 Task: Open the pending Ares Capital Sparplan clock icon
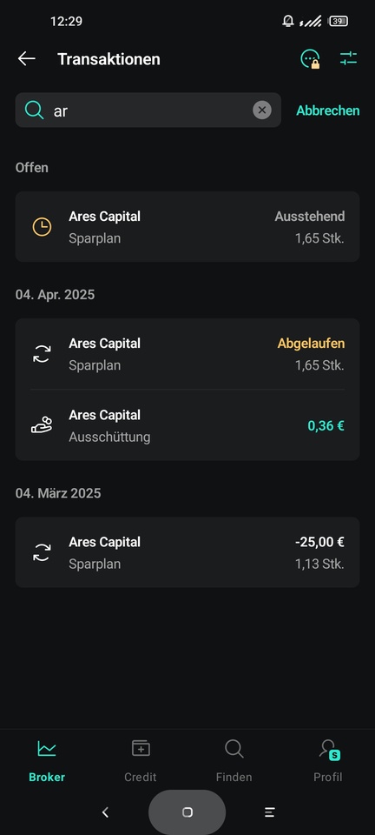tap(42, 227)
